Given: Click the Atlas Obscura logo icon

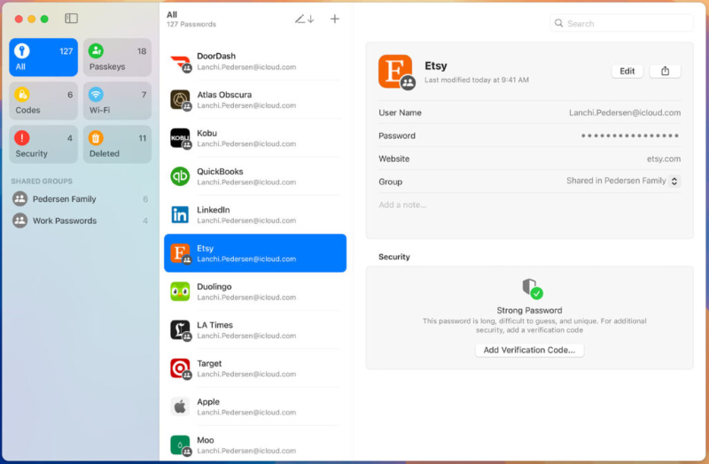Looking at the screenshot, I should click(180, 99).
